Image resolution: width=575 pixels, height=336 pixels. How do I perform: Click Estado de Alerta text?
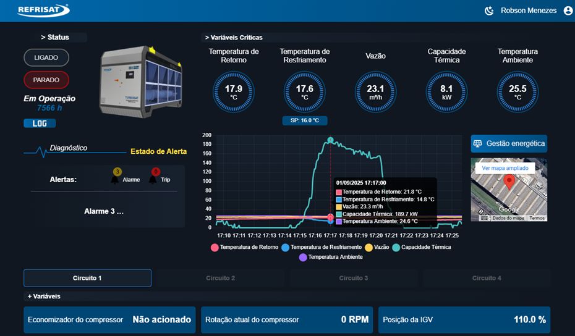coord(158,151)
